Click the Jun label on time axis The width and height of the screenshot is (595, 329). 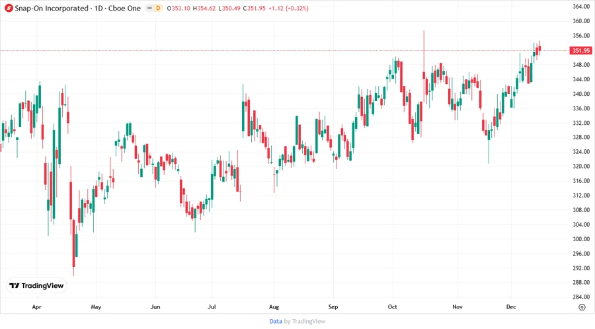tap(155, 307)
